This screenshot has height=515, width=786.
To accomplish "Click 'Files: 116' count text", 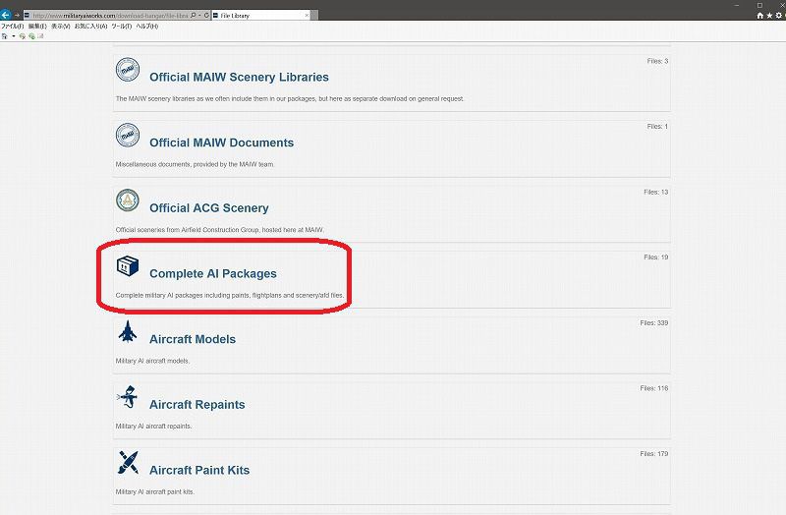I will click(653, 388).
